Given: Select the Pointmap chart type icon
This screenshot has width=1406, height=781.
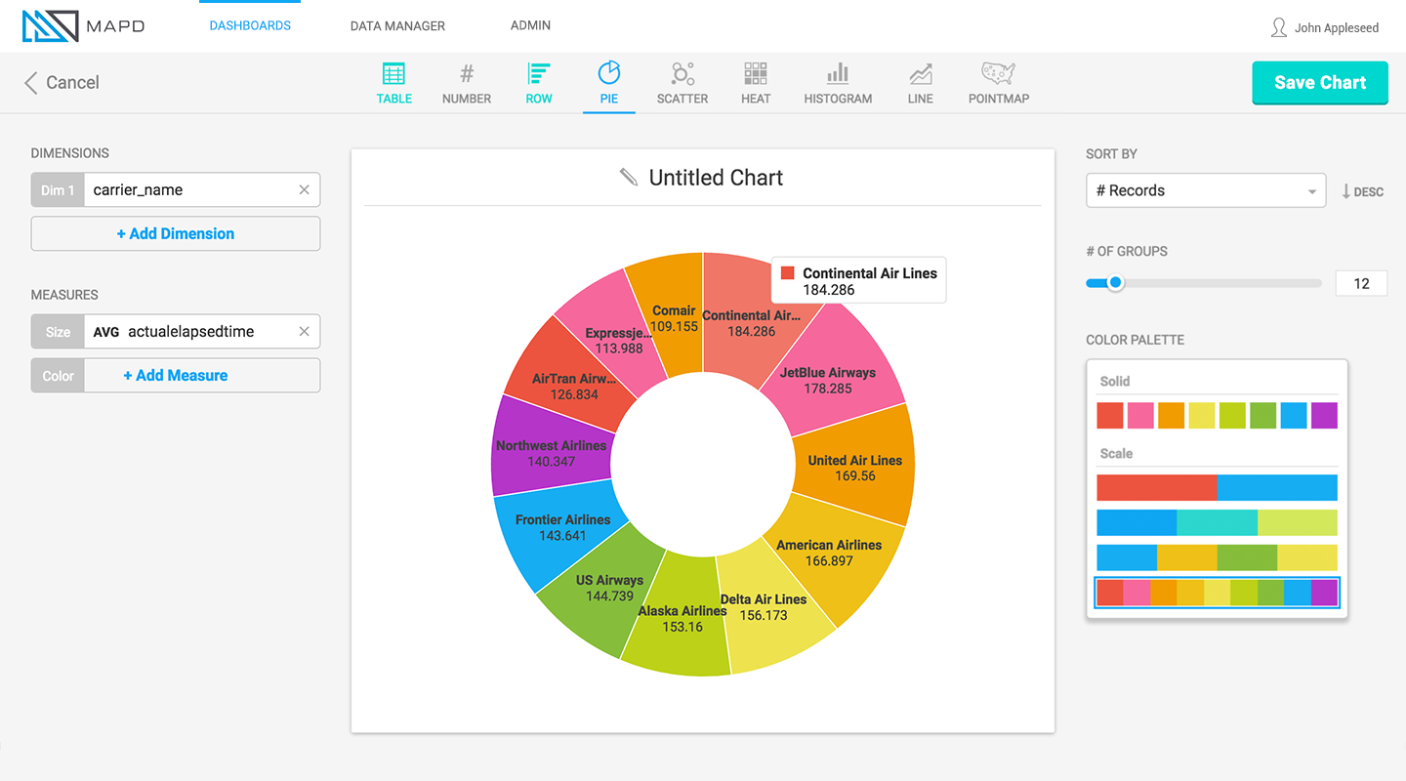Looking at the screenshot, I should [x=998, y=74].
